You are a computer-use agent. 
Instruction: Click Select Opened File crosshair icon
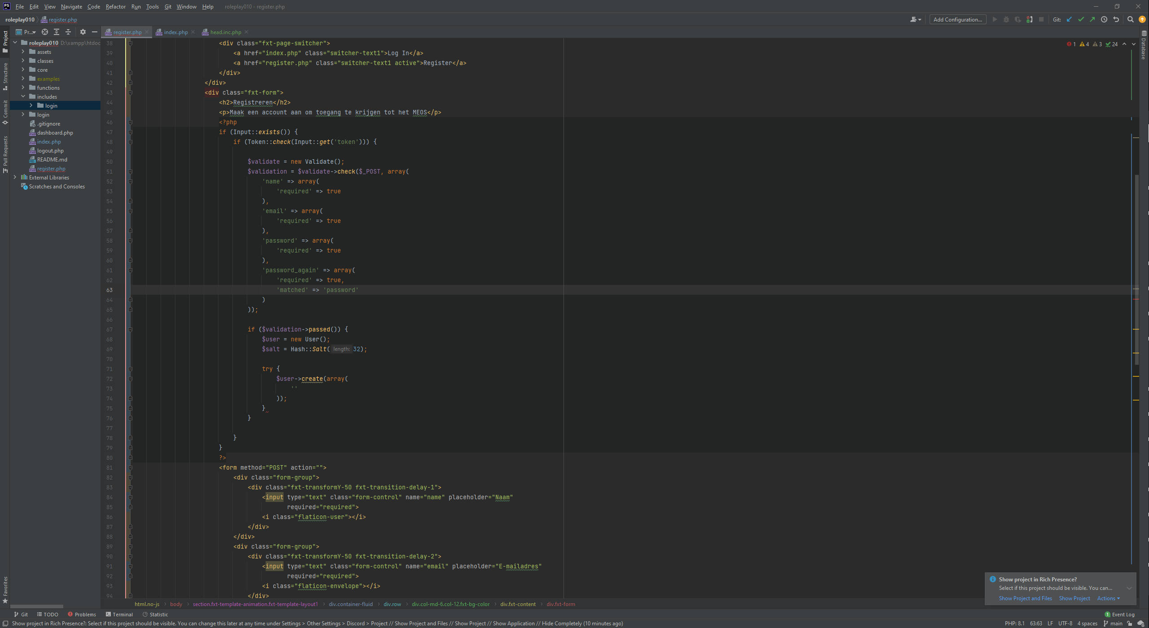[x=45, y=32]
